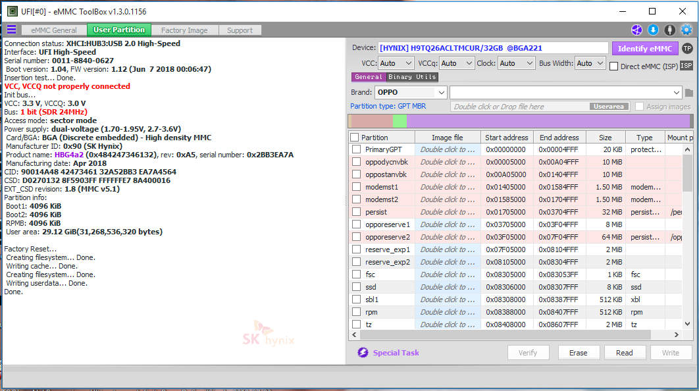Toggle the Assign images checkbox
Image resolution: width=699 pixels, height=391 pixels.
639,107
